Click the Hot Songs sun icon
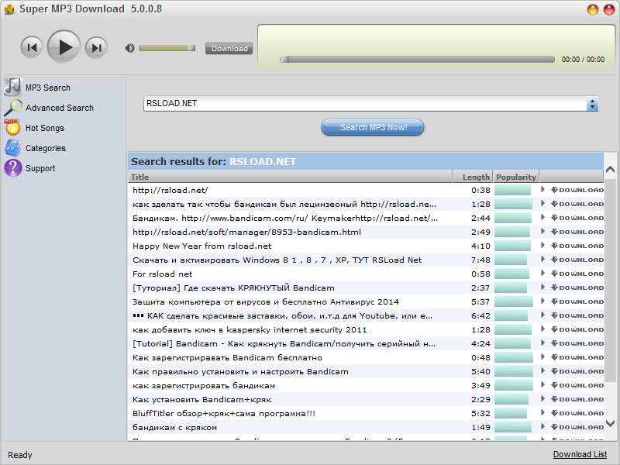This screenshot has width=620, height=465. (x=12, y=128)
